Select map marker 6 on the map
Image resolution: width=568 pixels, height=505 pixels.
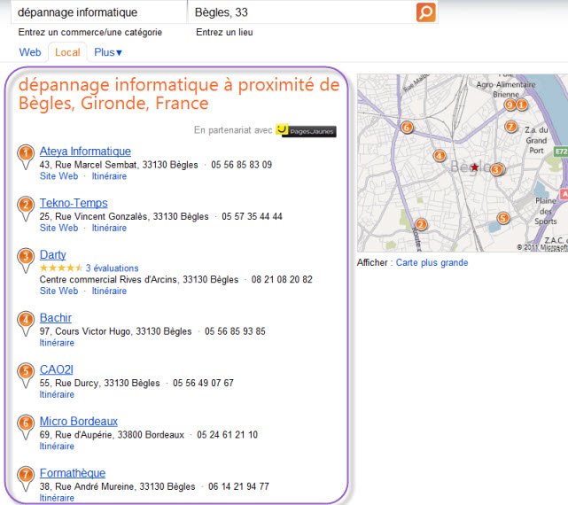point(407,128)
